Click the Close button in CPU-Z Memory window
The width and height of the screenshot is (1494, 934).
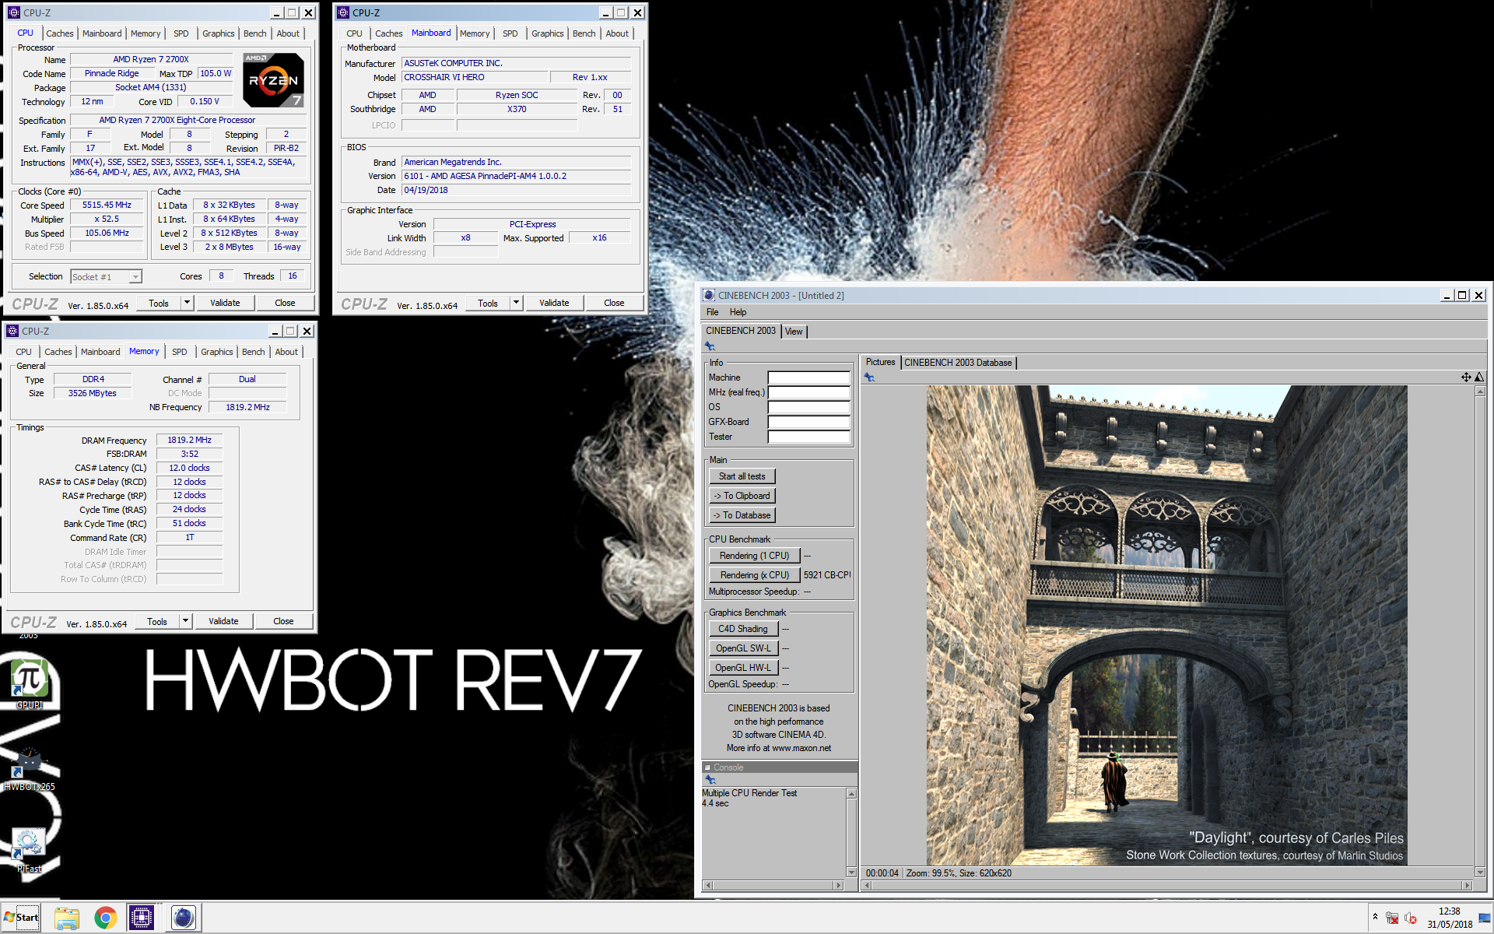click(283, 621)
